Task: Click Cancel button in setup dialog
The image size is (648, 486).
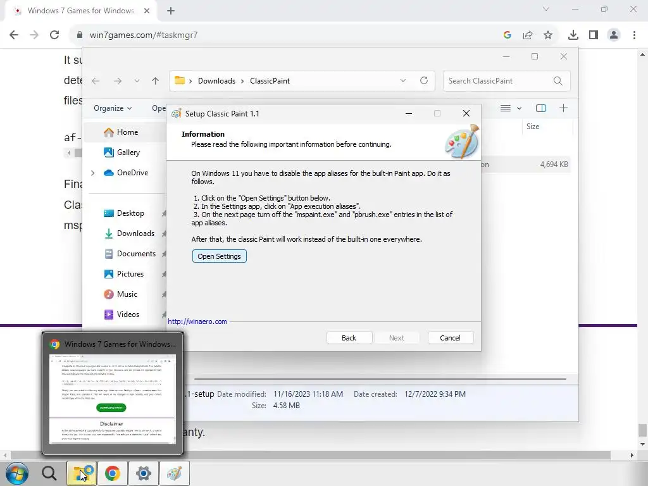Action: click(450, 338)
